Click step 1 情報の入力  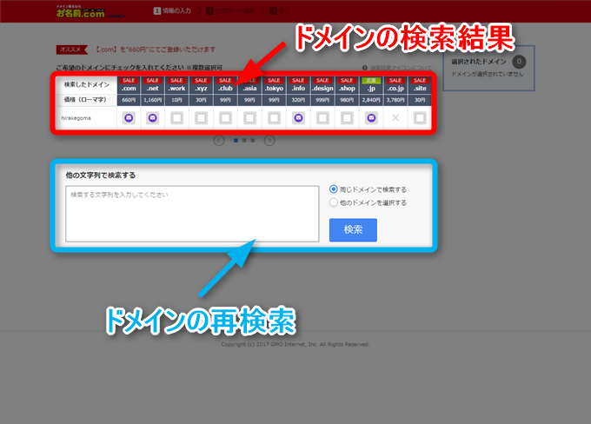point(172,11)
